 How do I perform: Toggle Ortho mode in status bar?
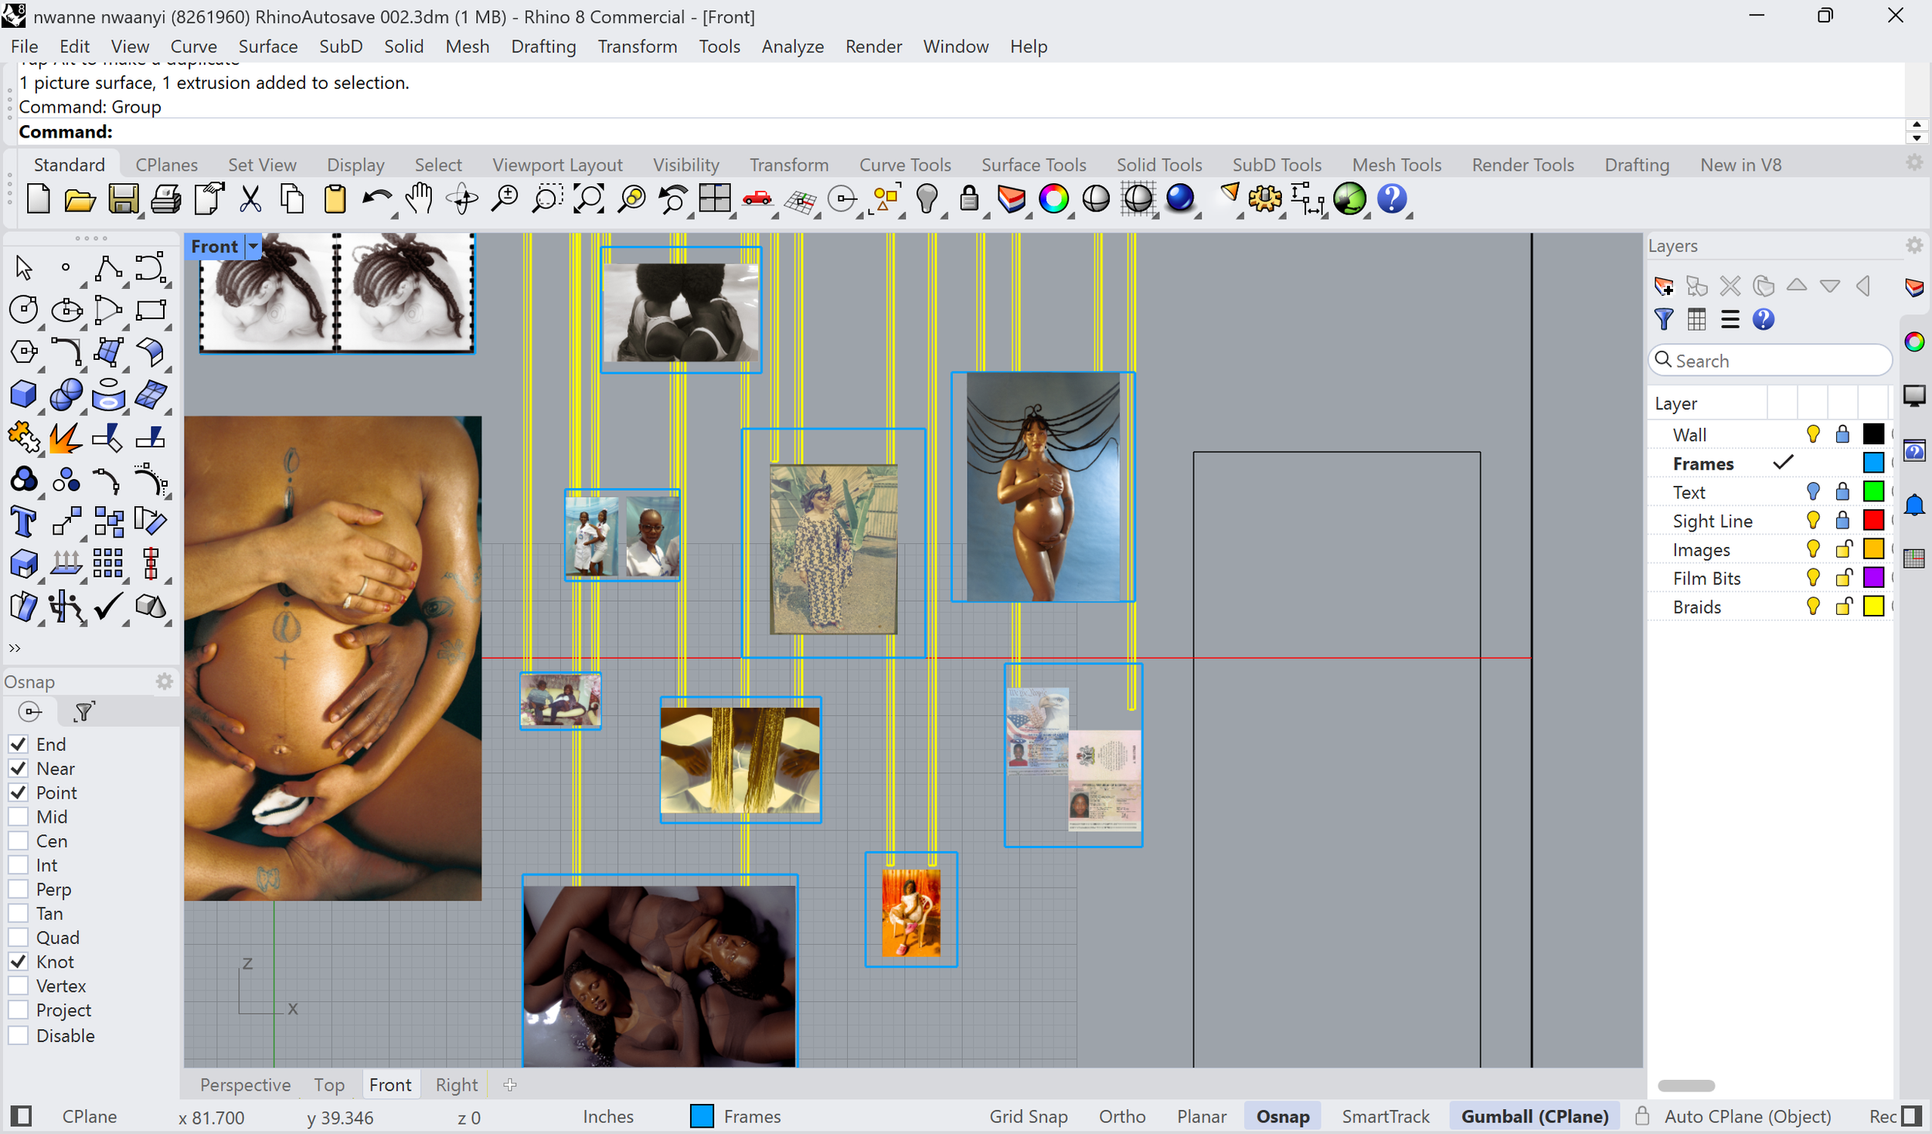(x=1122, y=1117)
